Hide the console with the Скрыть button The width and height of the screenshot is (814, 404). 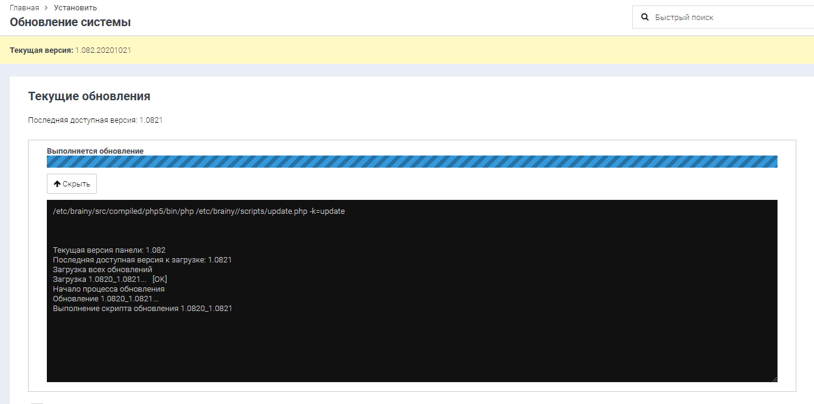click(x=72, y=184)
